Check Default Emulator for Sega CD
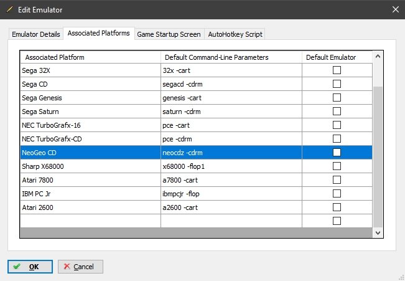Screen dimensions: 405x281 [337, 84]
